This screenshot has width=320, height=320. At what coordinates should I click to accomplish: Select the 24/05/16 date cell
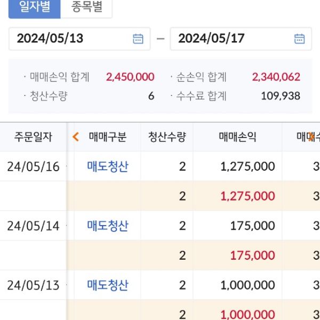pos(33,166)
